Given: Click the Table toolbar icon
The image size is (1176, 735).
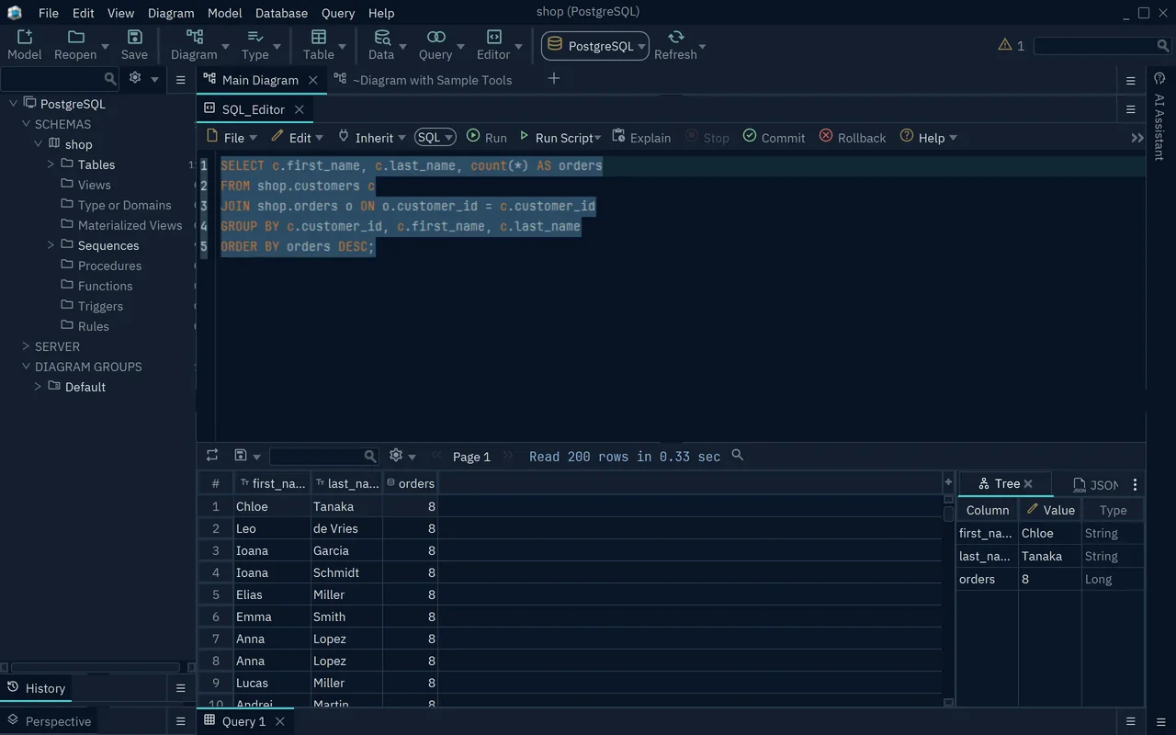Looking at the screenshot, I should pyautogui.click(x=319, y=44).
